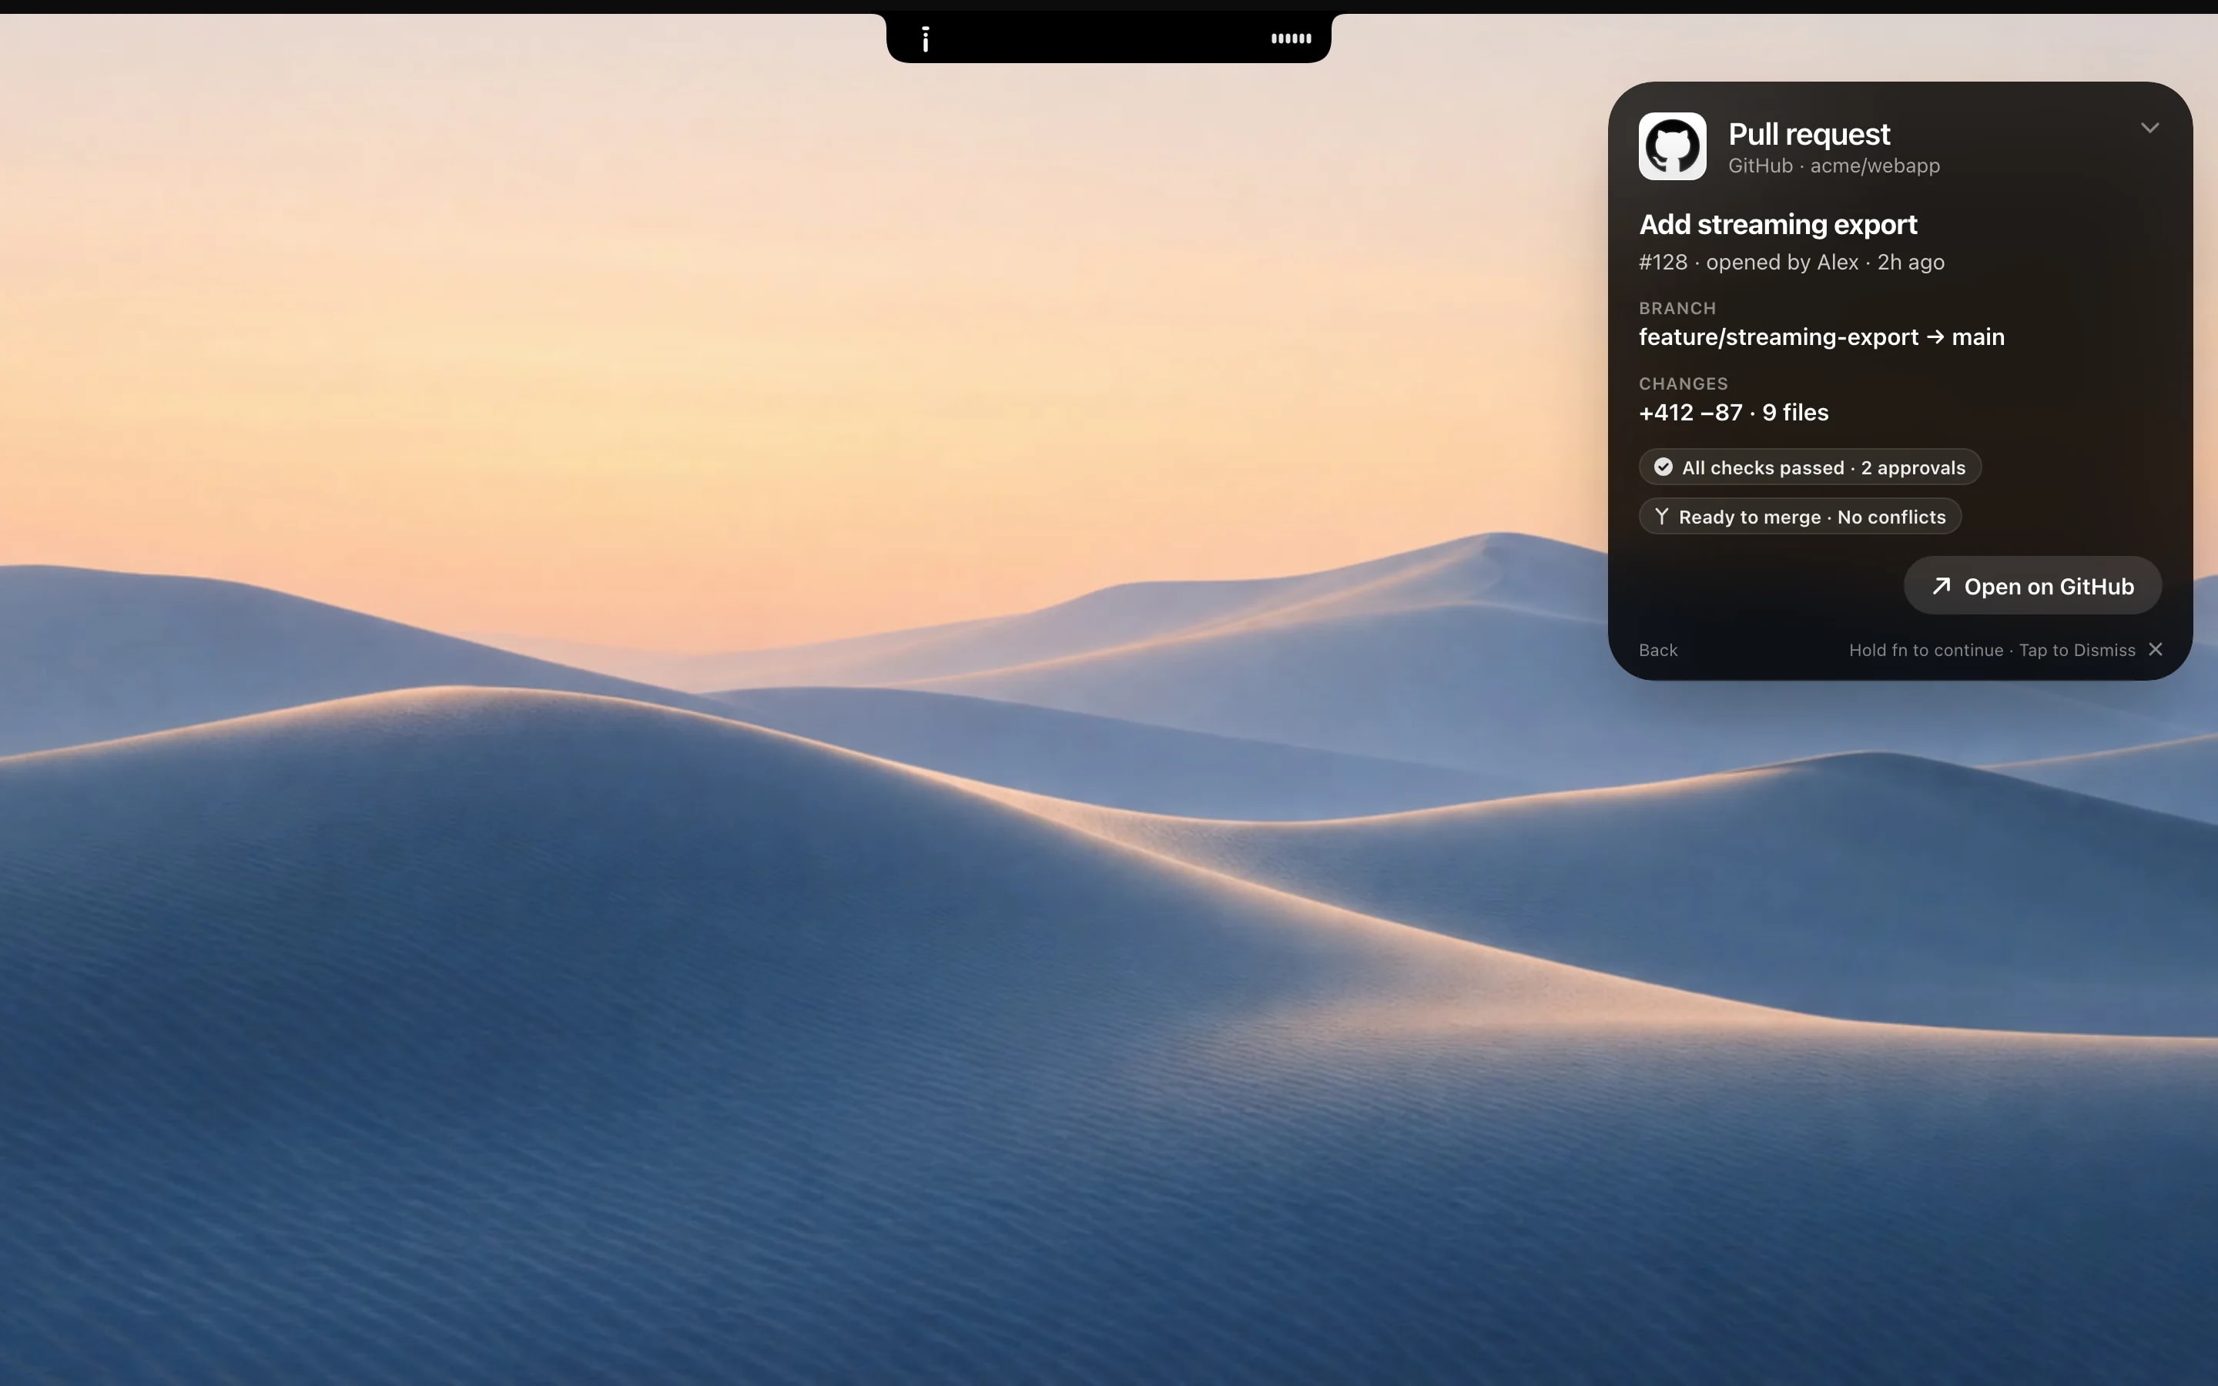This screenshot has height=1386, width=2218.
Task: Click the waveform bars icon in the notch bar
Action: tap(1291, 38)
